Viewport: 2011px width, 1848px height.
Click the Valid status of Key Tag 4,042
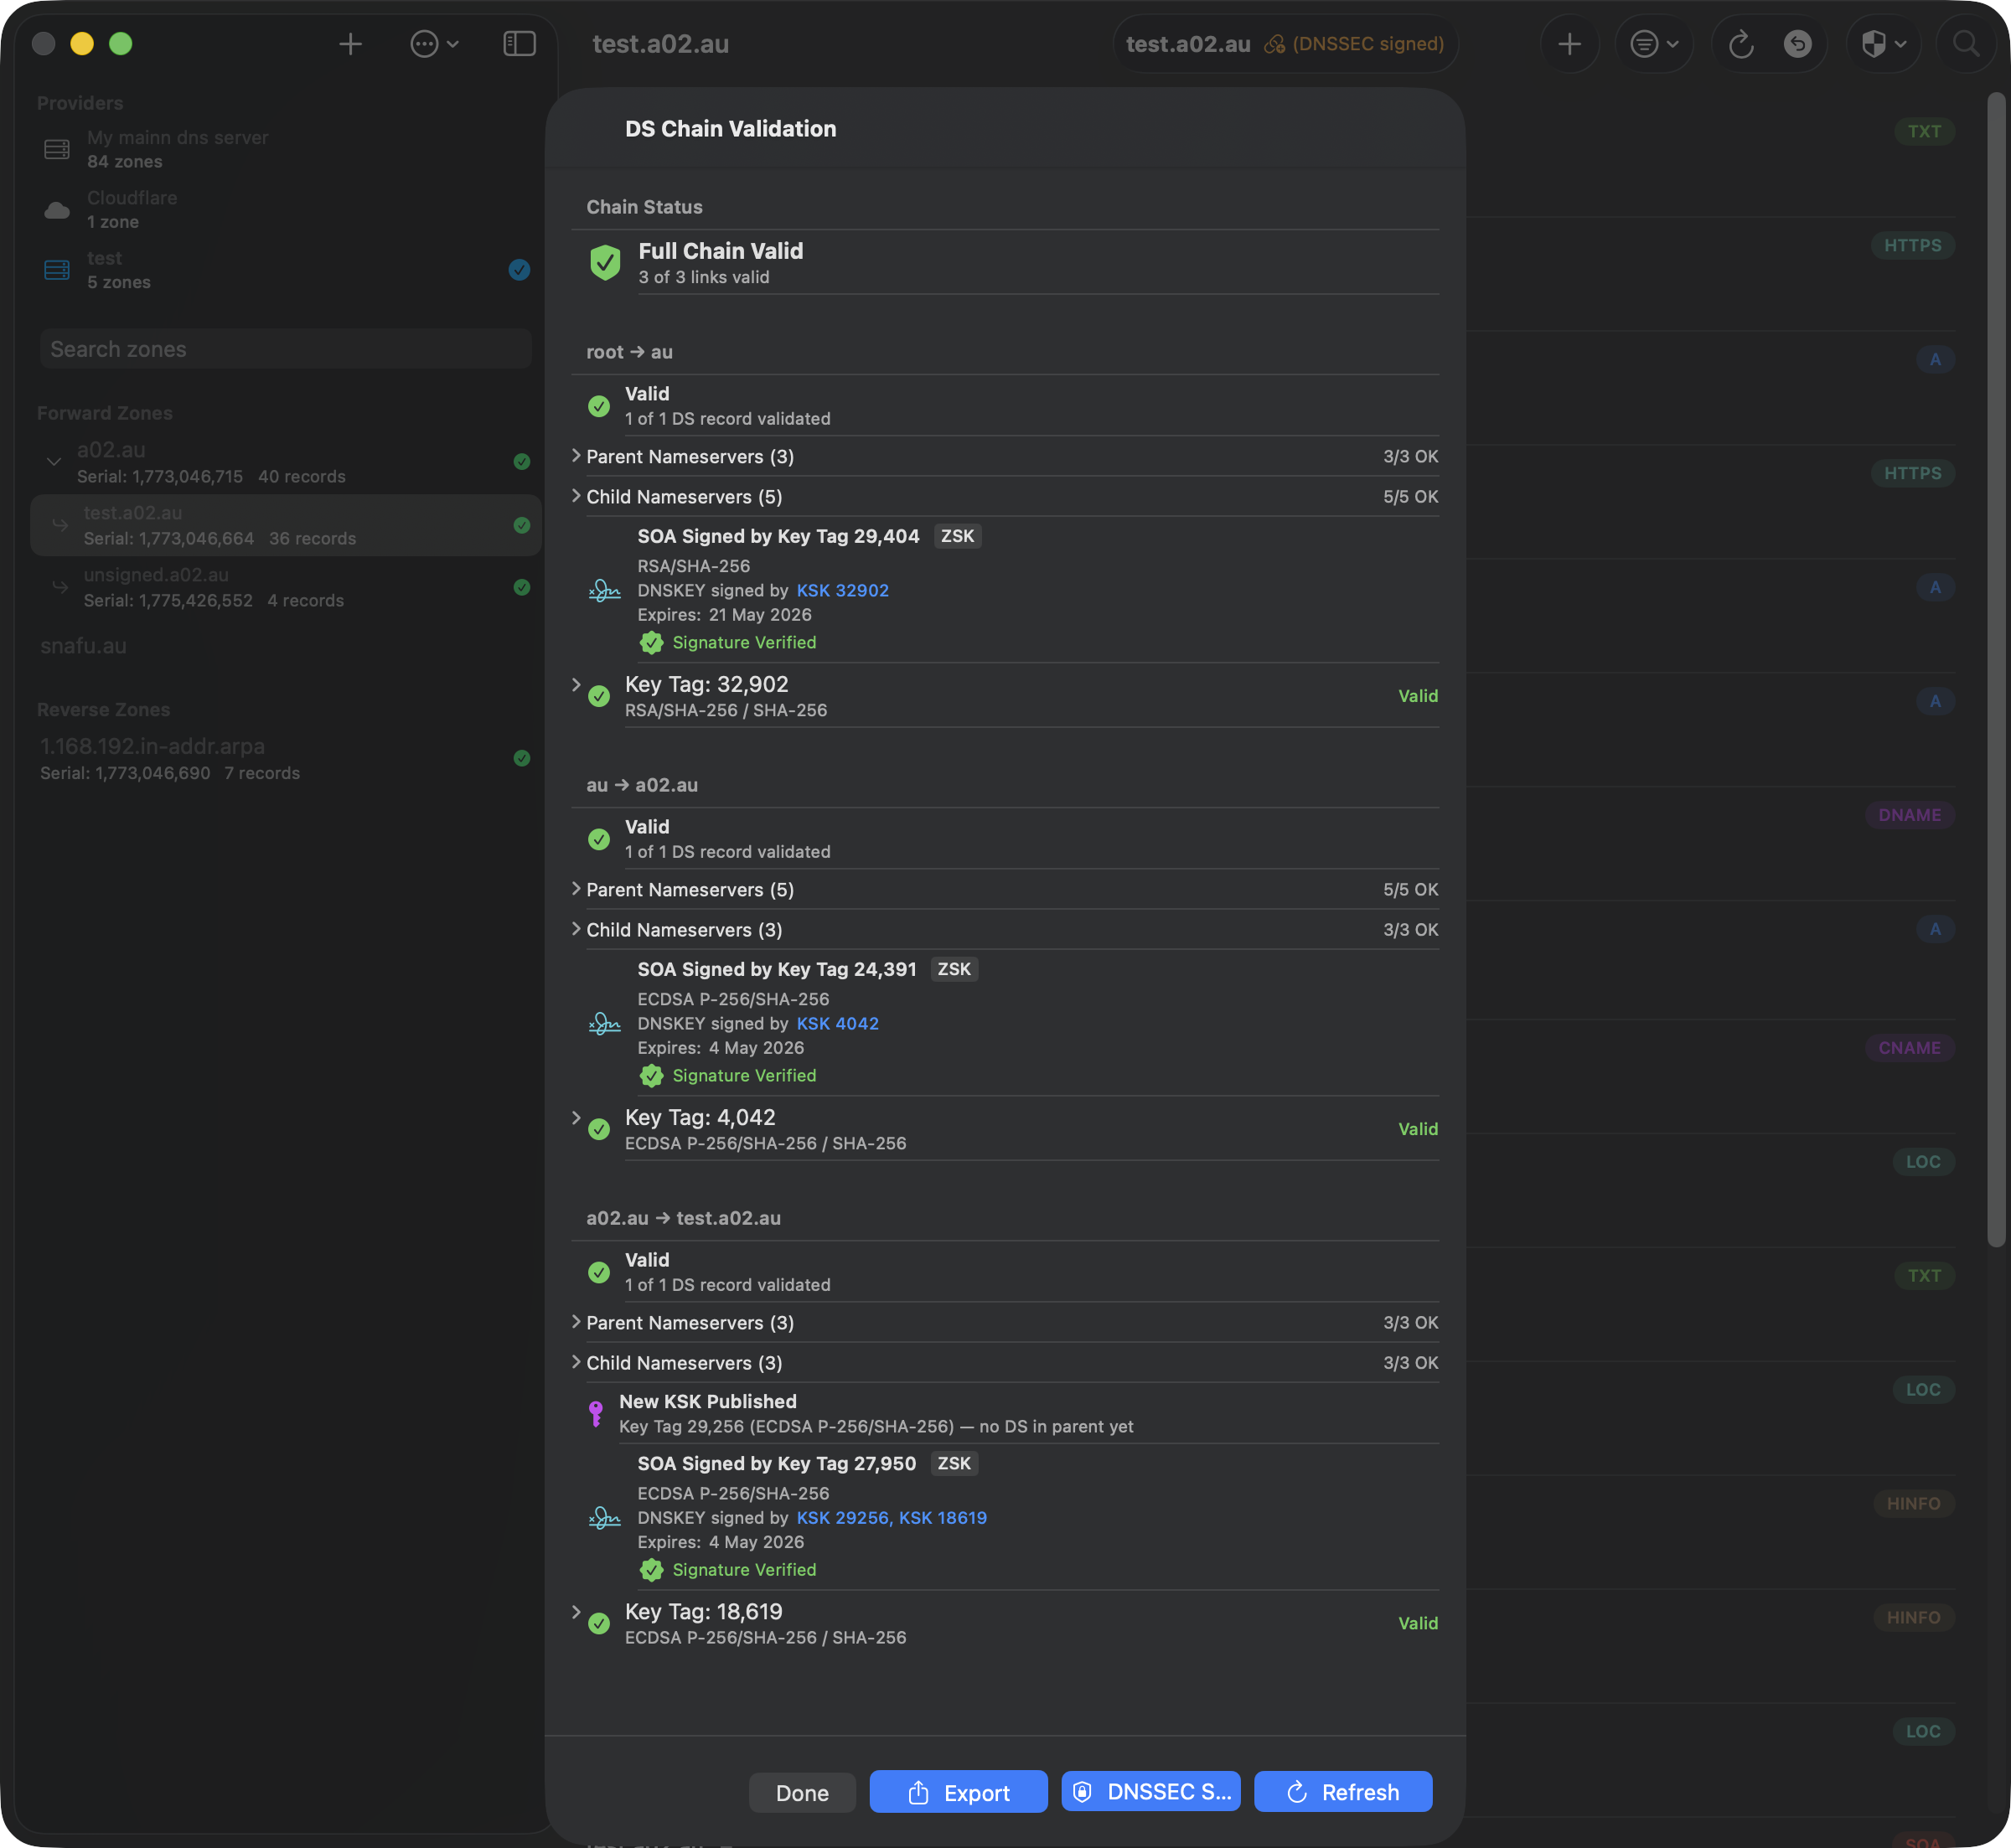click(x=1418, y=1129)
